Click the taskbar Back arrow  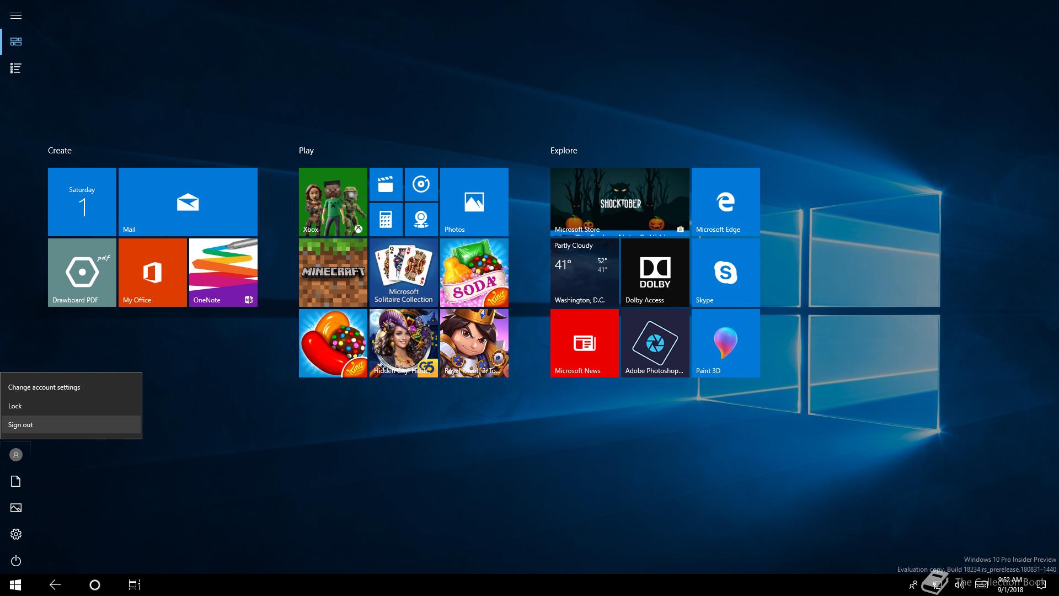tap(55, 585)
